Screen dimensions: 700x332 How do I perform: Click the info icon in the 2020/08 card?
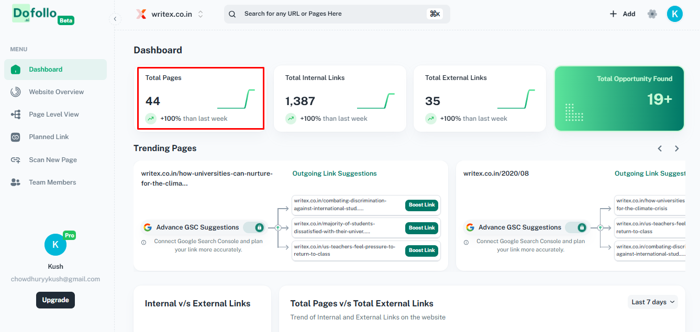[466, 243]
